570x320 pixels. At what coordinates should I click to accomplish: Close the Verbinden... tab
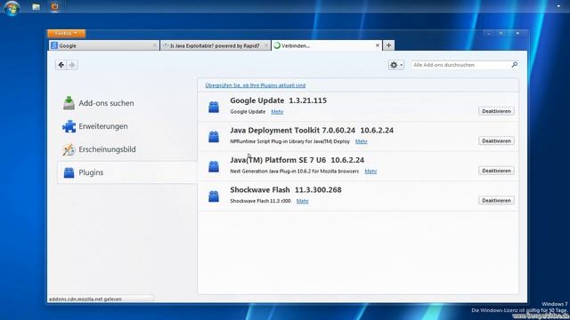378,45
